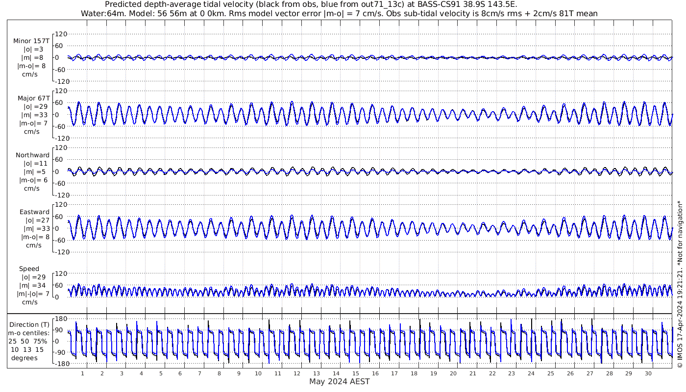Click the '180' tick of the Direction panel
686x392 pixels.
60,319
